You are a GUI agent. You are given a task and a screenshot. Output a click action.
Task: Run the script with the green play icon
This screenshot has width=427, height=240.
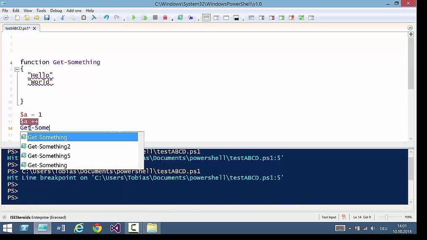point(134,17)
